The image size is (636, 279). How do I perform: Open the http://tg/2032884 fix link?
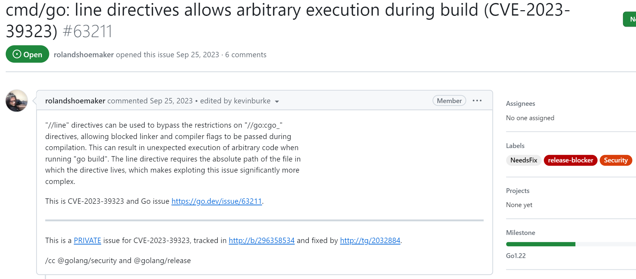370,240
